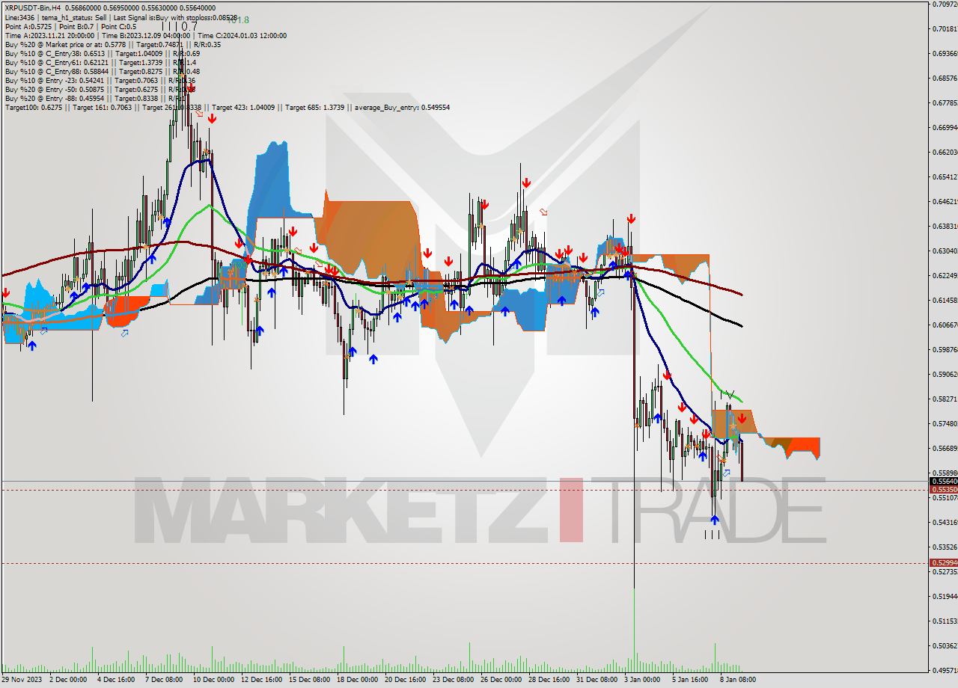
Task: Click the black 0.5564 current price tag
Action: point(943,482)
